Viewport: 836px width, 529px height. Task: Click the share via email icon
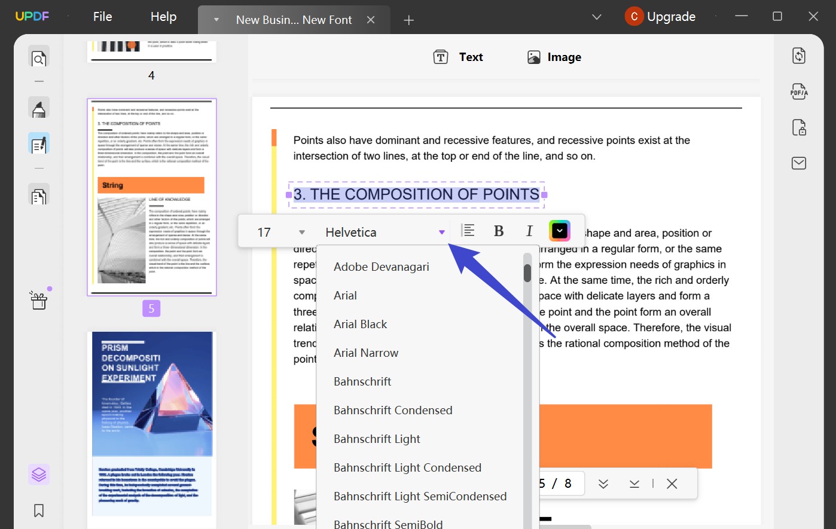click(798, 163)
